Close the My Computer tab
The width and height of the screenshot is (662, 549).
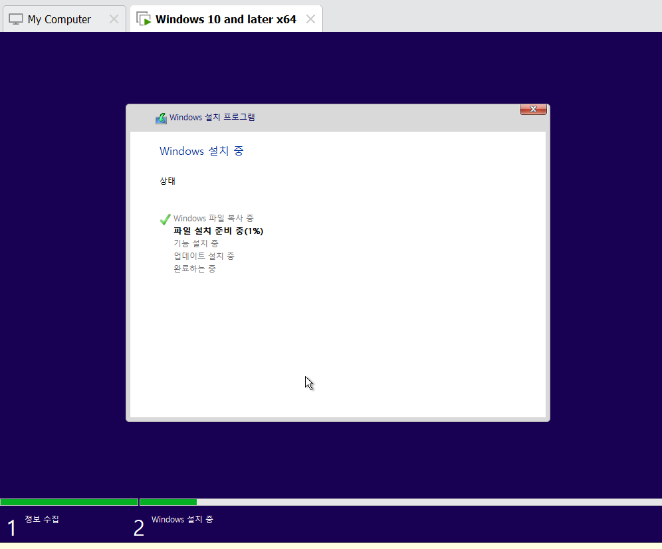click(114, 19)
